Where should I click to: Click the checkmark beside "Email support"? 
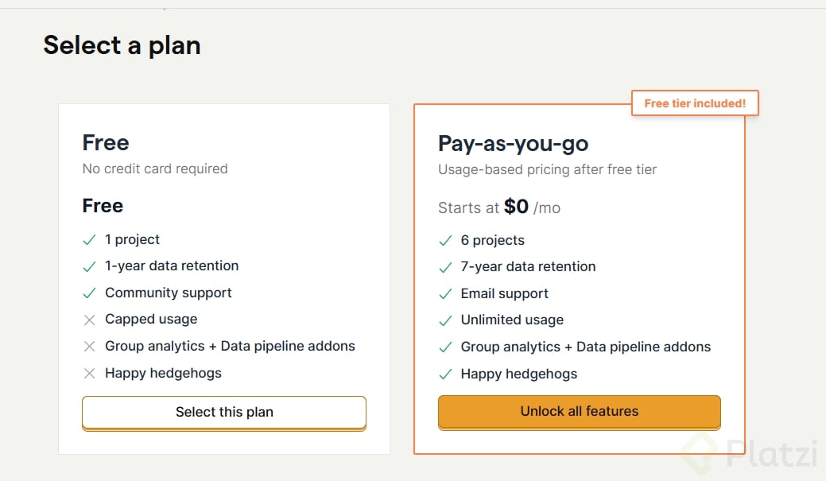[x=445, y=293]
